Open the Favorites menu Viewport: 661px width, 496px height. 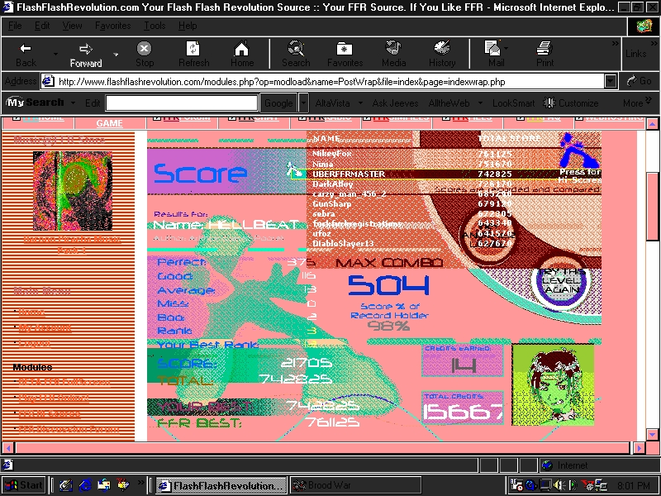112,26
